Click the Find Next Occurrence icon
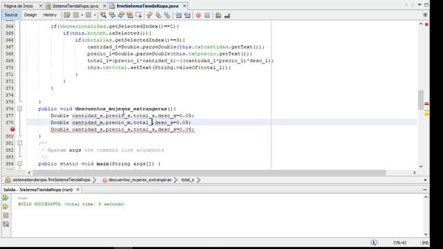 point(121,15)
